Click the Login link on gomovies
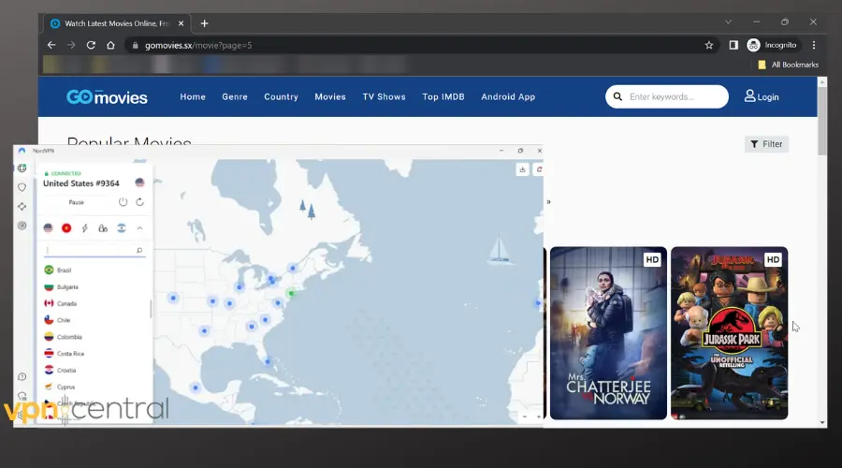This screenshot has height=468, width=842. click(x=762, y=96)
